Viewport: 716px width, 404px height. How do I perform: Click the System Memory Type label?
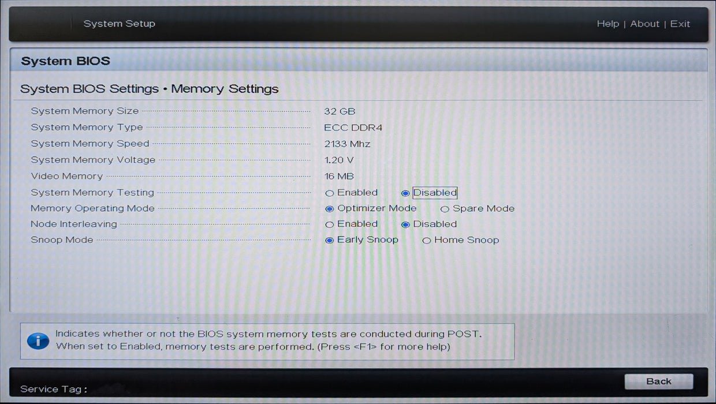pos(87,127)
